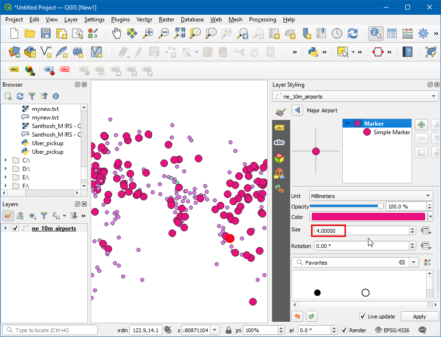Image resolution: width=441 pixels, height=337 pixels.
Task: Disable the Live update checkbox
Action: 363,317
